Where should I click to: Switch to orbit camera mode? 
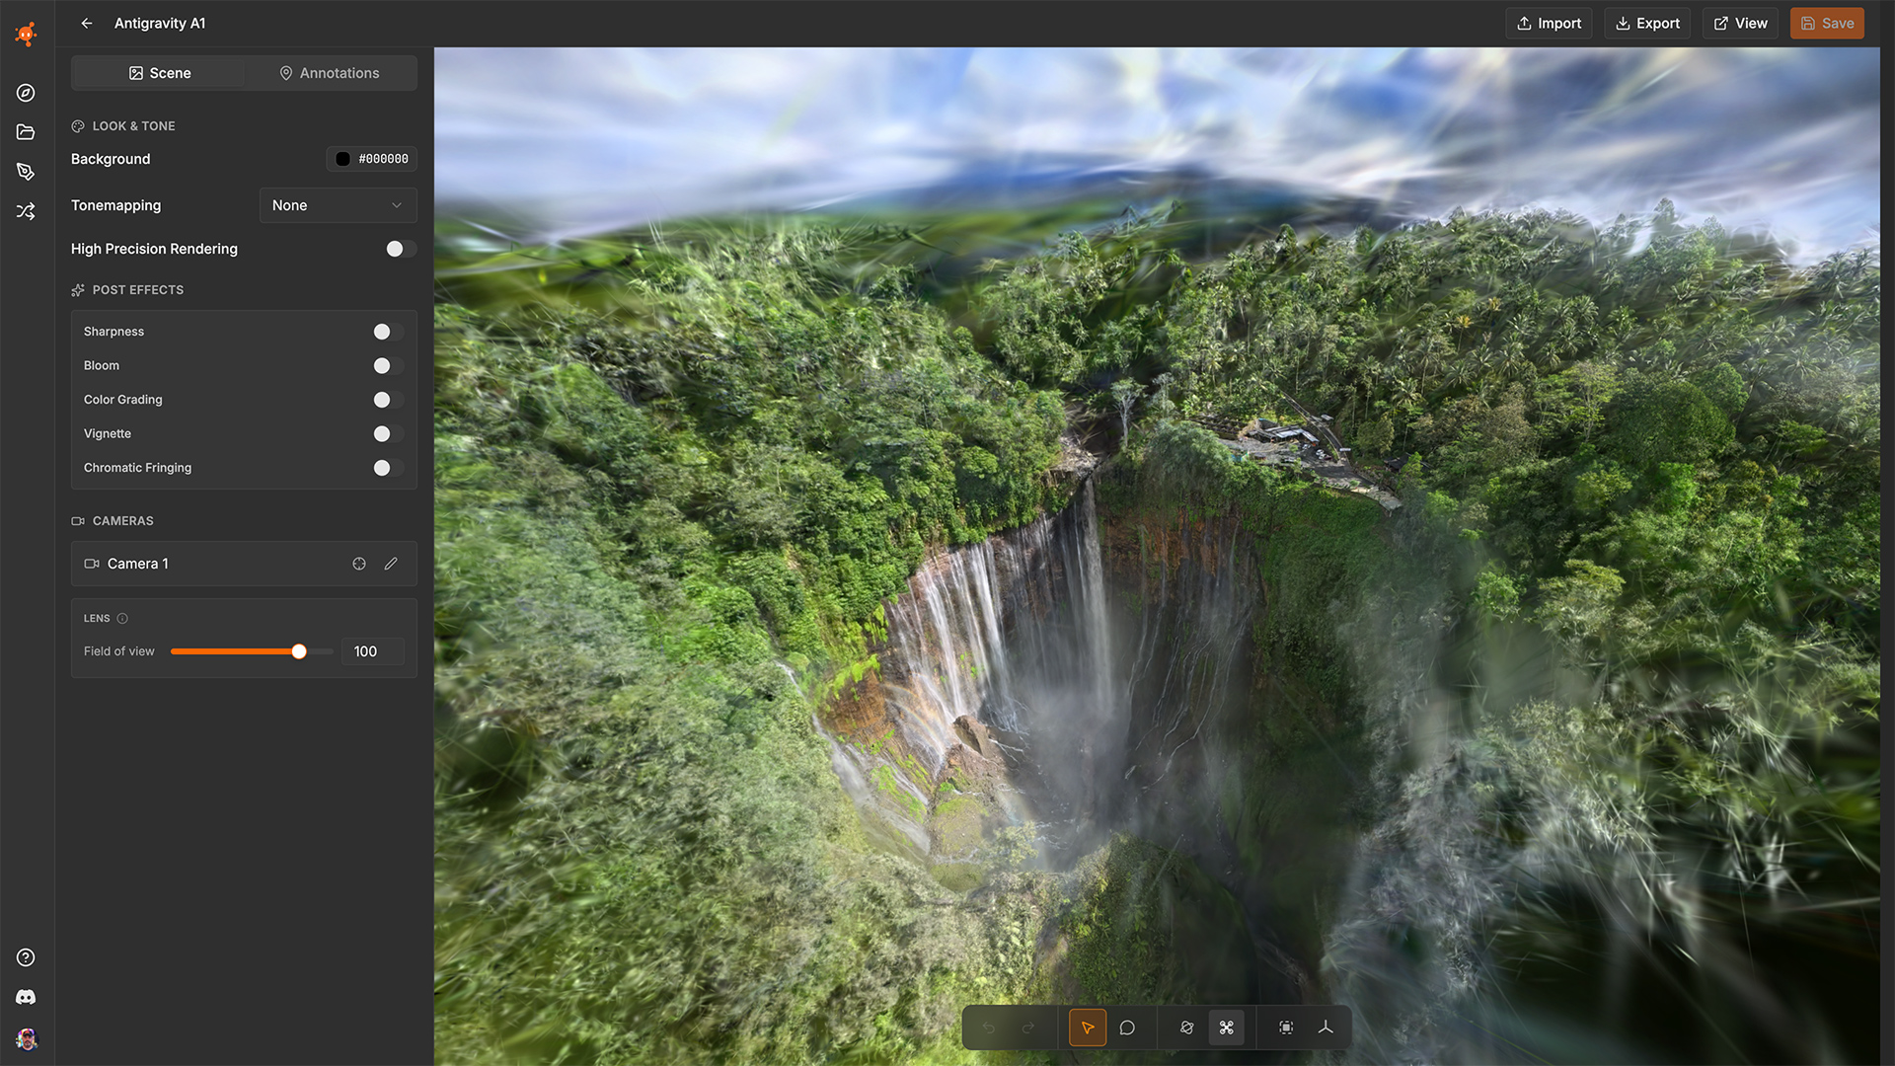click(1187, 1028)
